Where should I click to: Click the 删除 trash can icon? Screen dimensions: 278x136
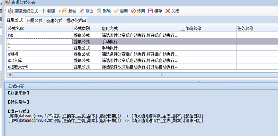tap(99, 11)
